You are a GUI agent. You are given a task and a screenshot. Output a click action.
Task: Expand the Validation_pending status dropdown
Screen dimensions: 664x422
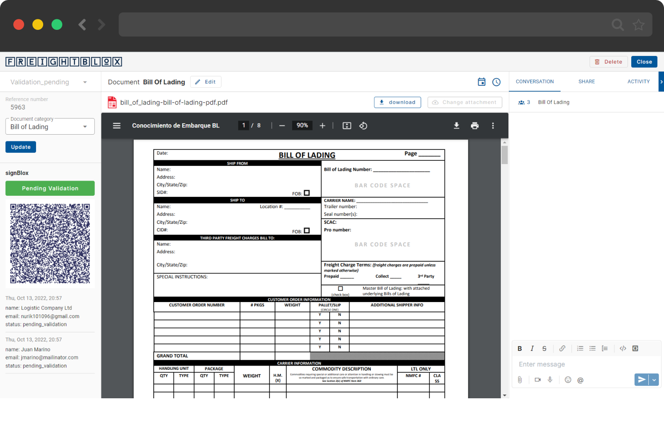tap(85, 82)
